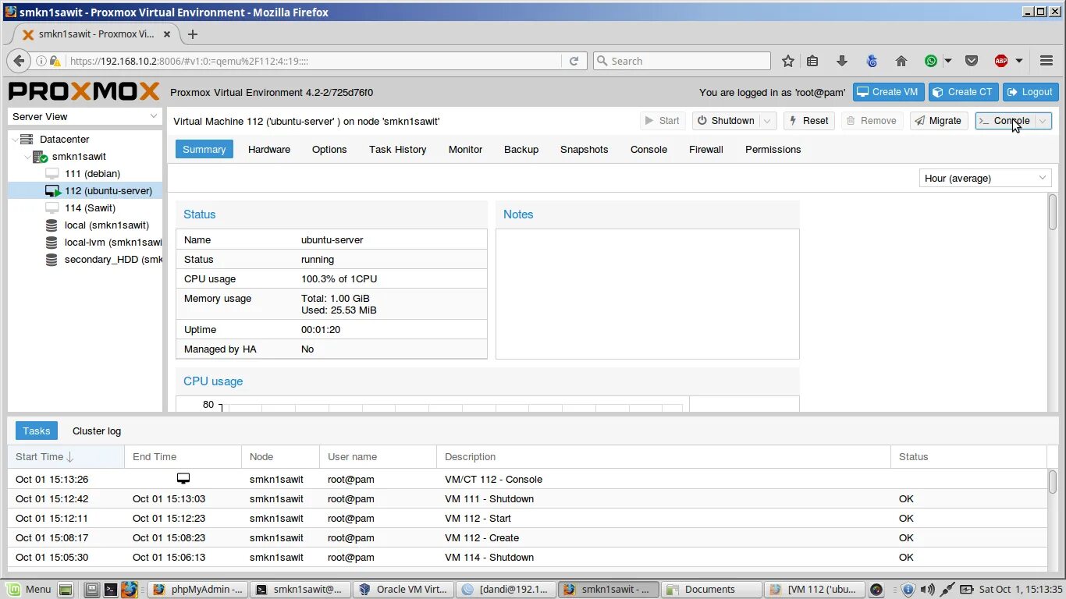This screenshot has width=1066, height=599.
Task: Switch to Oracle VM VirtualBox in taskbar
Action: pyautogui.click(x=403, y=590)
